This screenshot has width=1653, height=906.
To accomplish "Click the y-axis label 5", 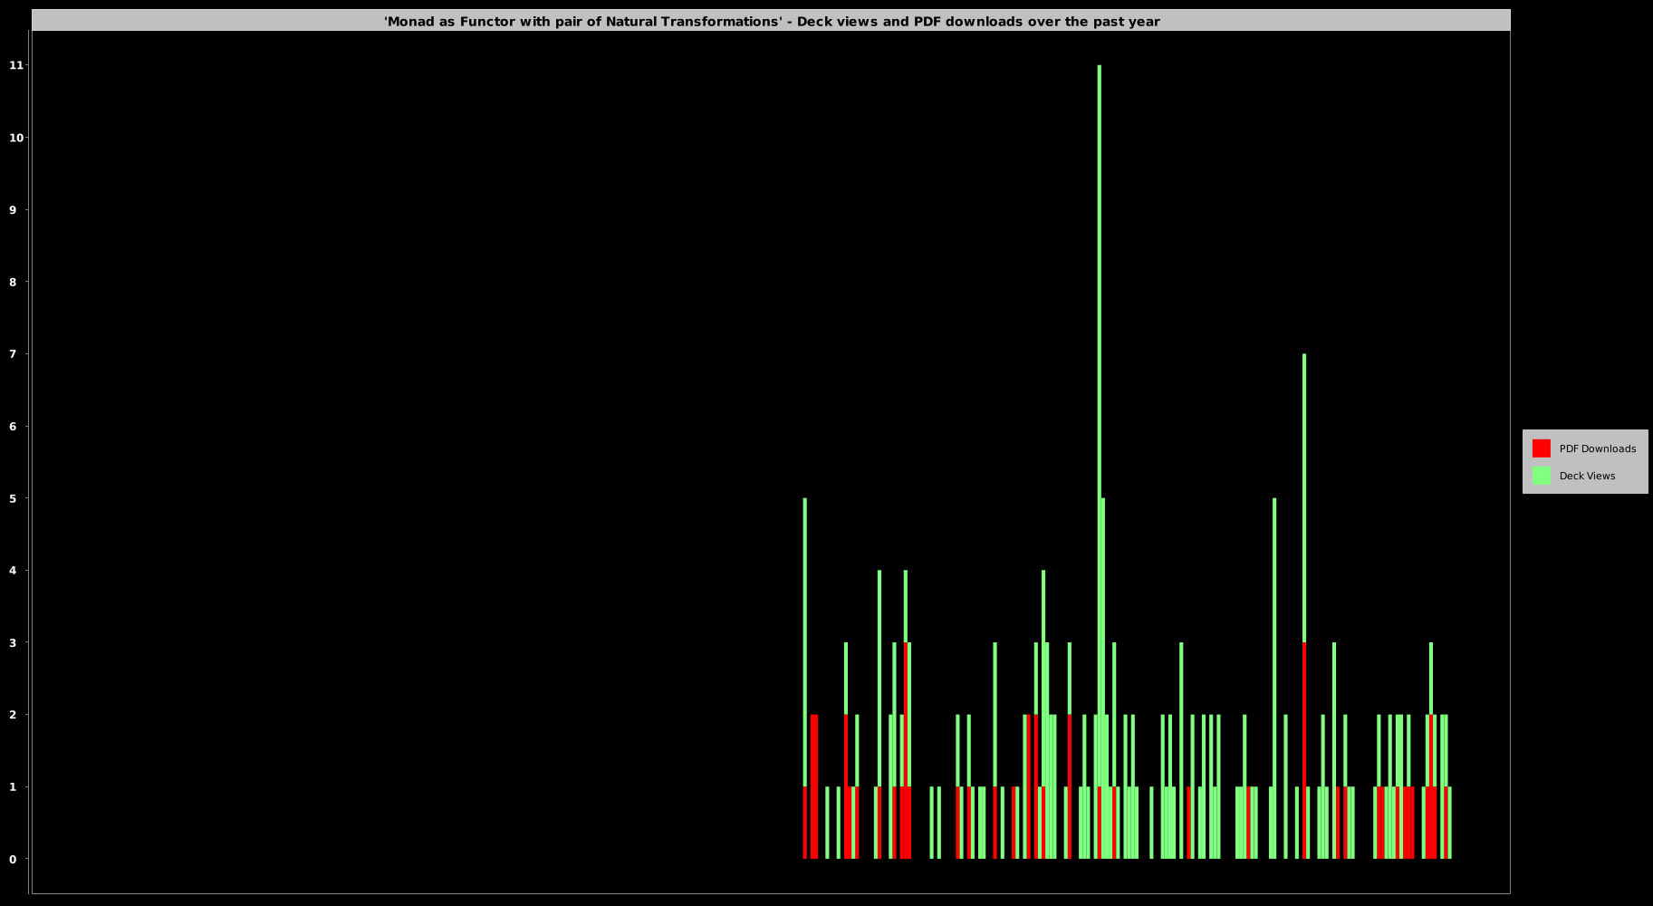I will pyautogui.click(x=13, y=498).
